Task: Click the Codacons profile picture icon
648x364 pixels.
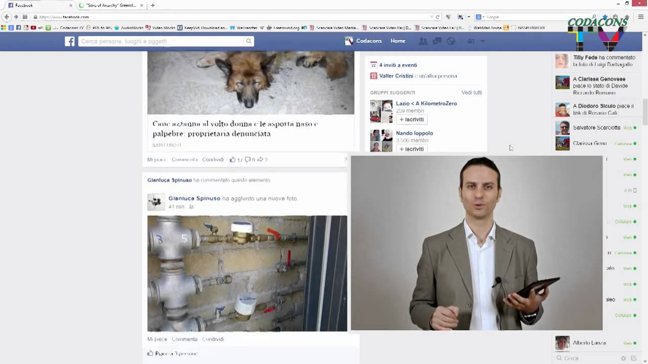Action: (x=349, y=41)
